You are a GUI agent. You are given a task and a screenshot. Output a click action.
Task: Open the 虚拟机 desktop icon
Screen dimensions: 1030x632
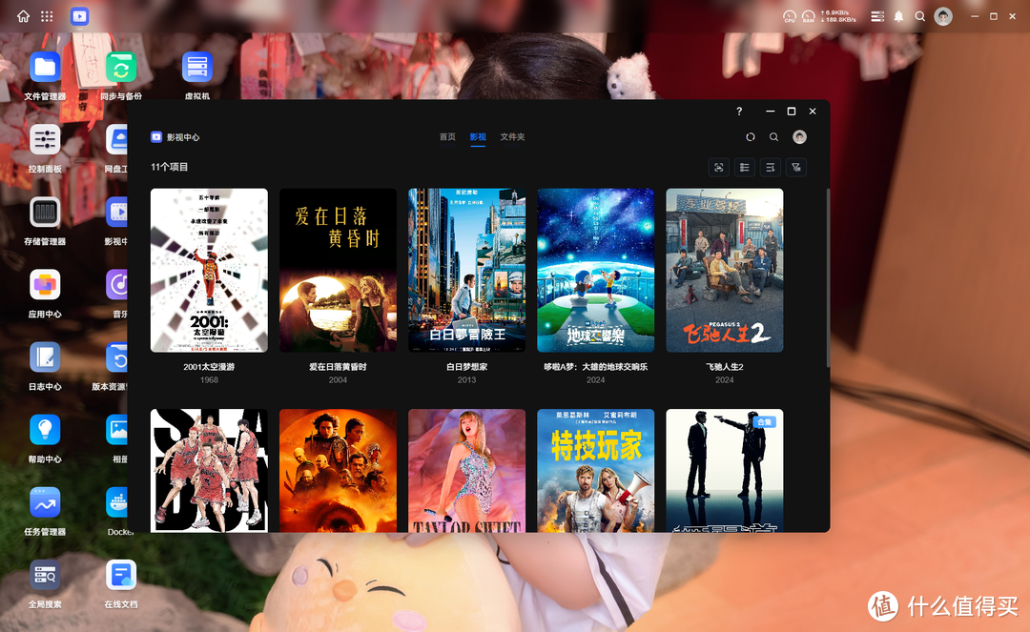pyautogui.click(x=197, y=68)
